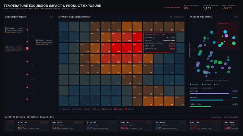
Task: Click the Live Monitoring indicator
Action: point(172,8)
